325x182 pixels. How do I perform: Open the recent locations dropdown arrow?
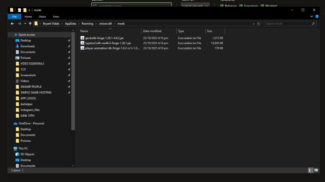tap(25, 23)
